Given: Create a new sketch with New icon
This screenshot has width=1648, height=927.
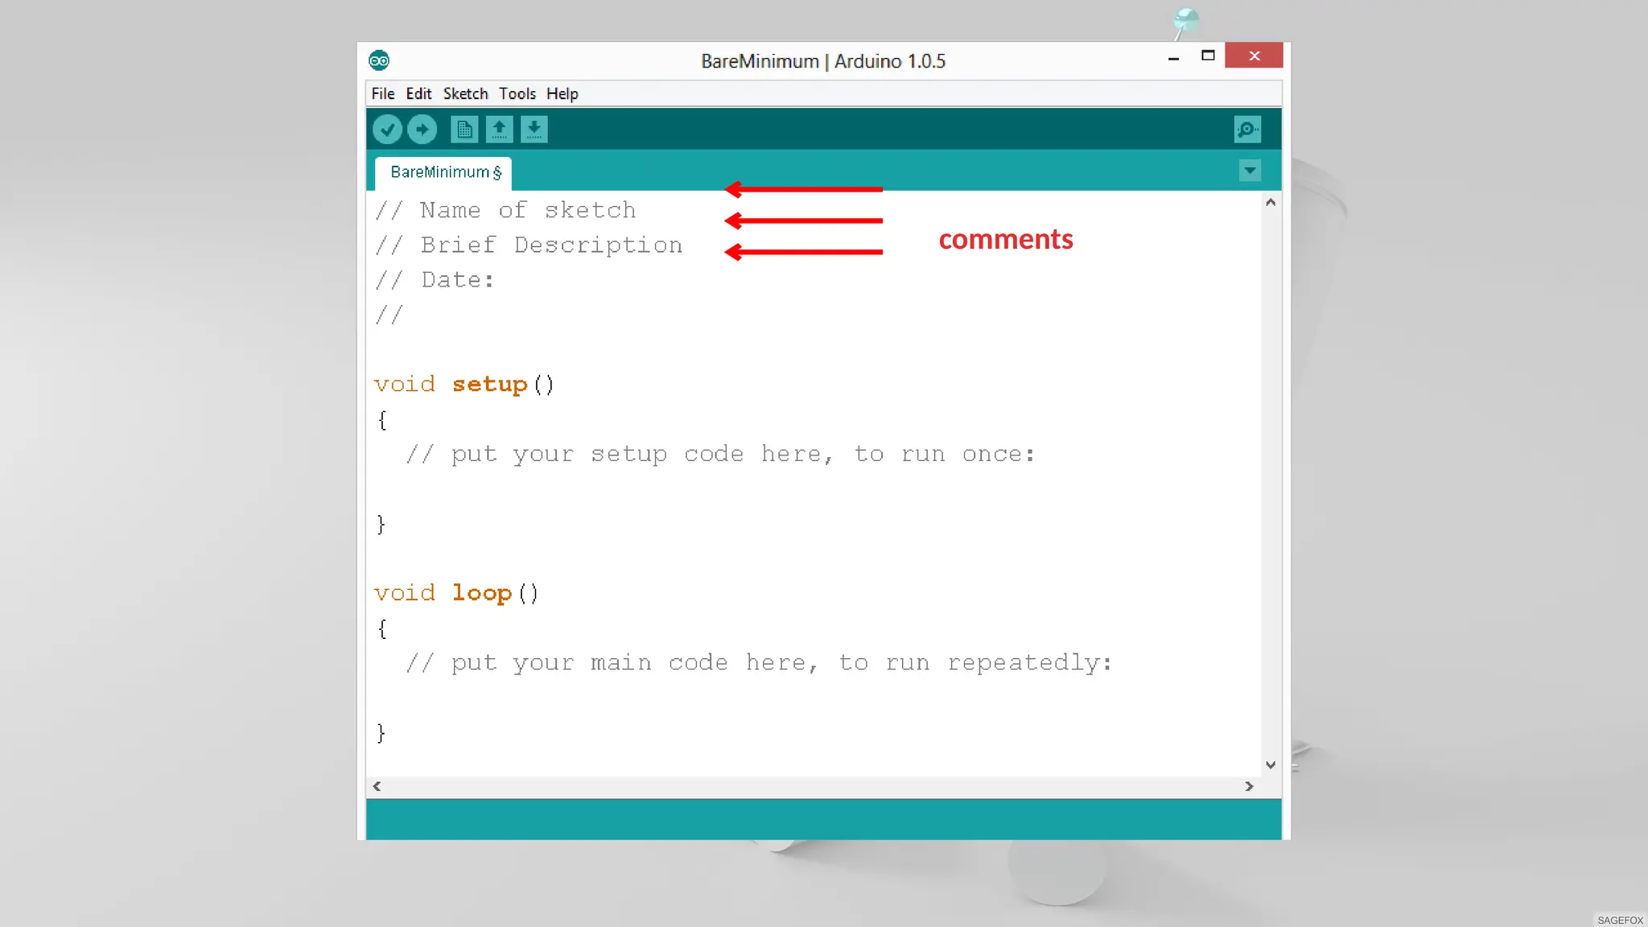Looking at the screenshot, I should [464, 130].
